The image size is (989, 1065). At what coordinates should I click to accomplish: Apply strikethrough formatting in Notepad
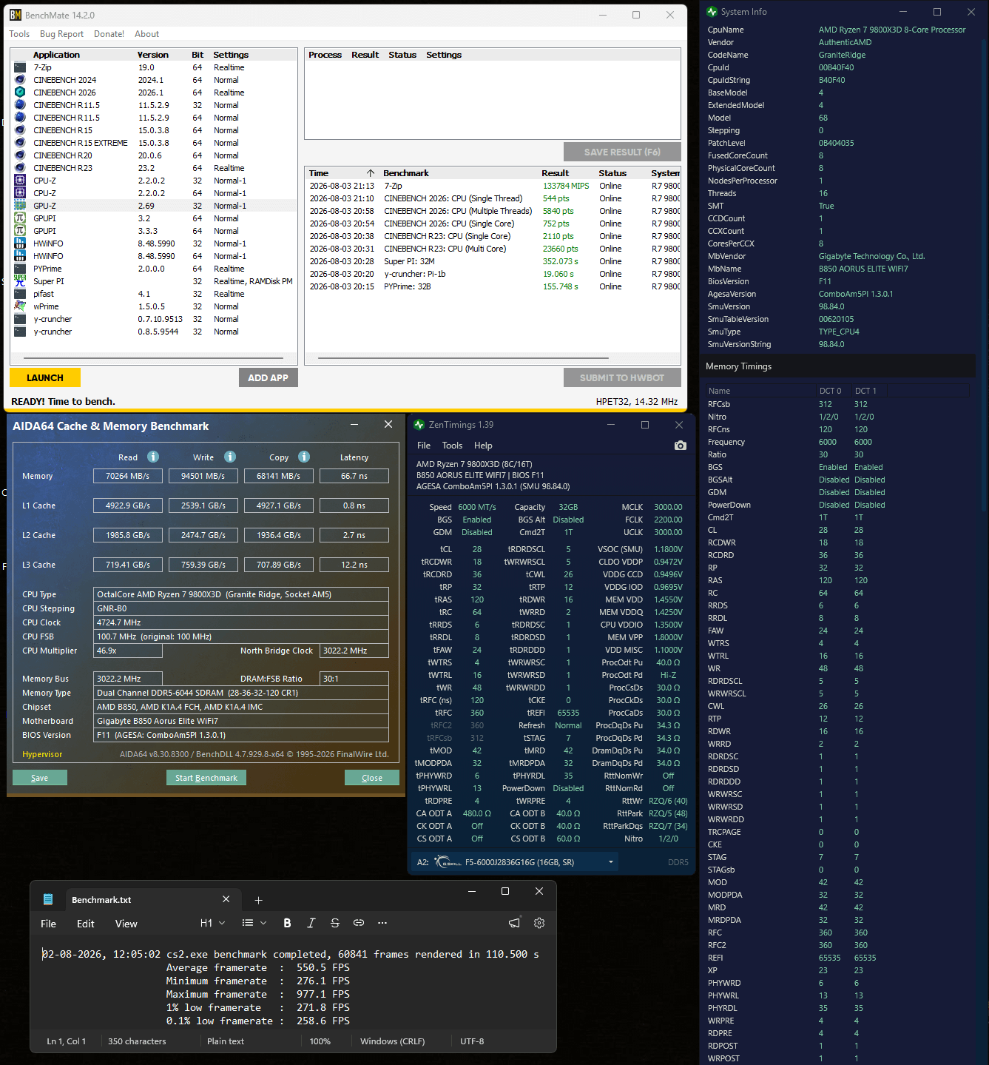click(x=335, y=923)
